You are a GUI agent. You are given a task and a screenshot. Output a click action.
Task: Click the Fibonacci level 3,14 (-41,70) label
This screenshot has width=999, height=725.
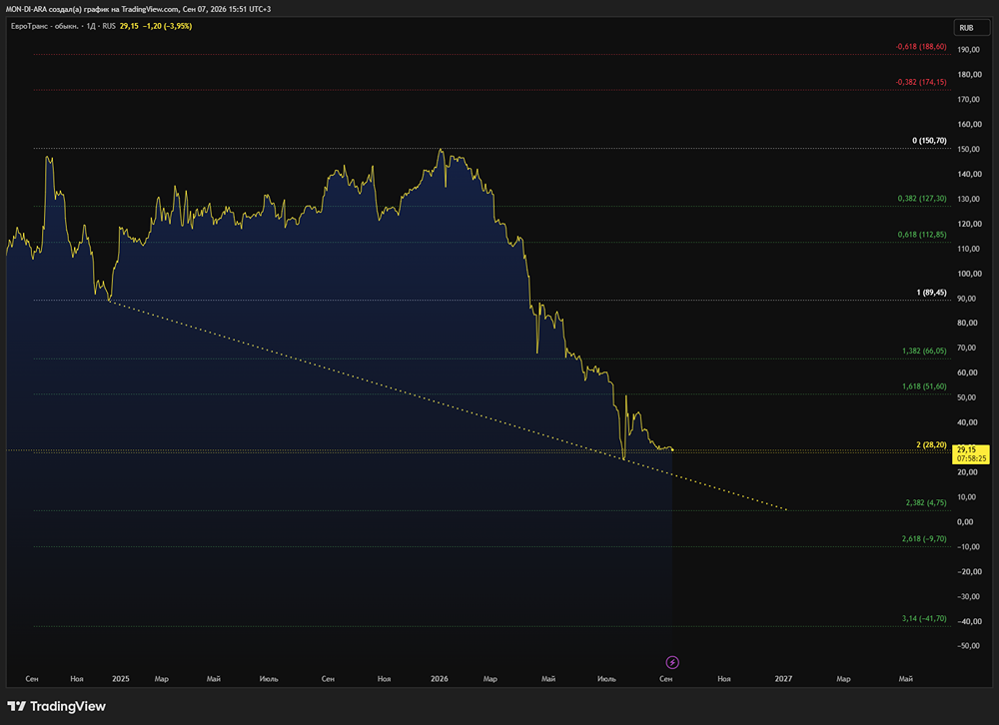click(924, 618)
